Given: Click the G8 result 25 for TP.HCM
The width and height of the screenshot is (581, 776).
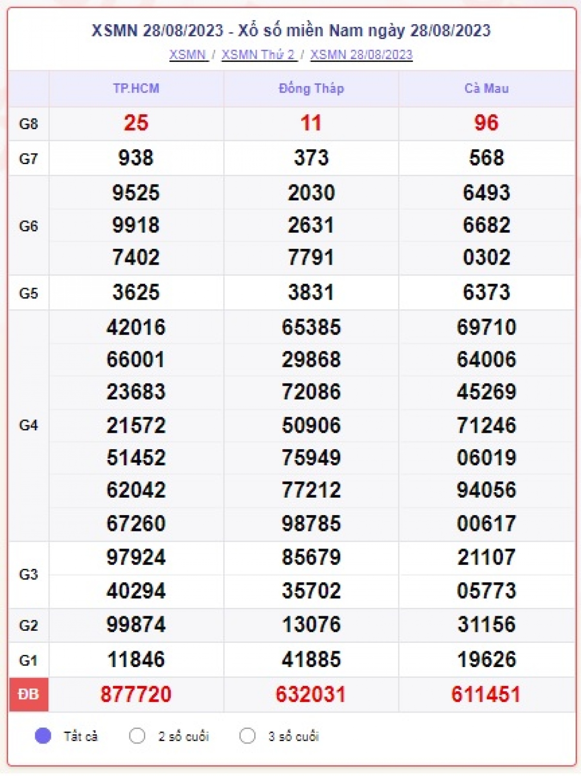Looking at the screenshot, I should pos(136,123).
